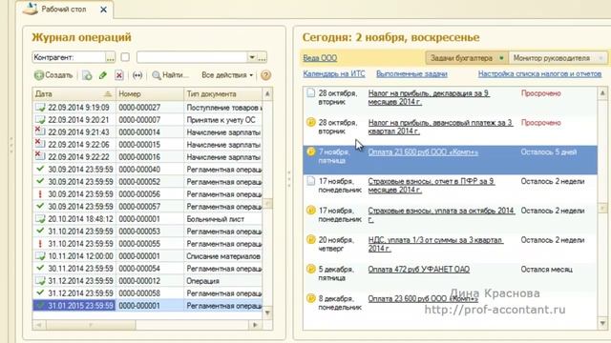
Task: Click the Создать button in the journal toolbar
Action: tap(53, 75)
